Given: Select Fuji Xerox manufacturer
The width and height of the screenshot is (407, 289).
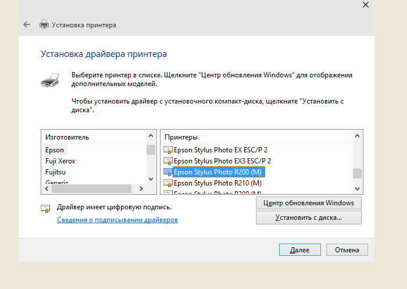Looking at the screenshot, I should click(x=60, y=161).
